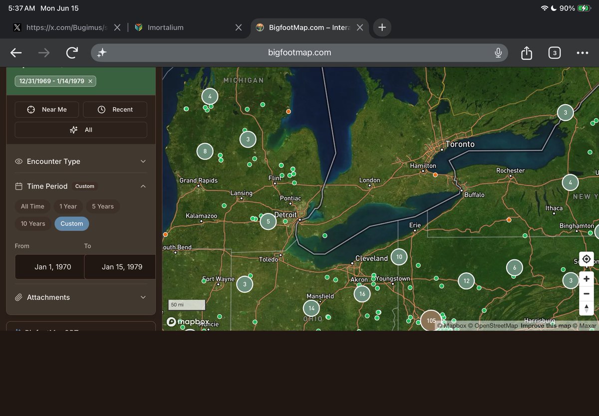Tap the battery indicator in status bar
Viewport: 599px width, 416px height.
(x=584, y=8)
